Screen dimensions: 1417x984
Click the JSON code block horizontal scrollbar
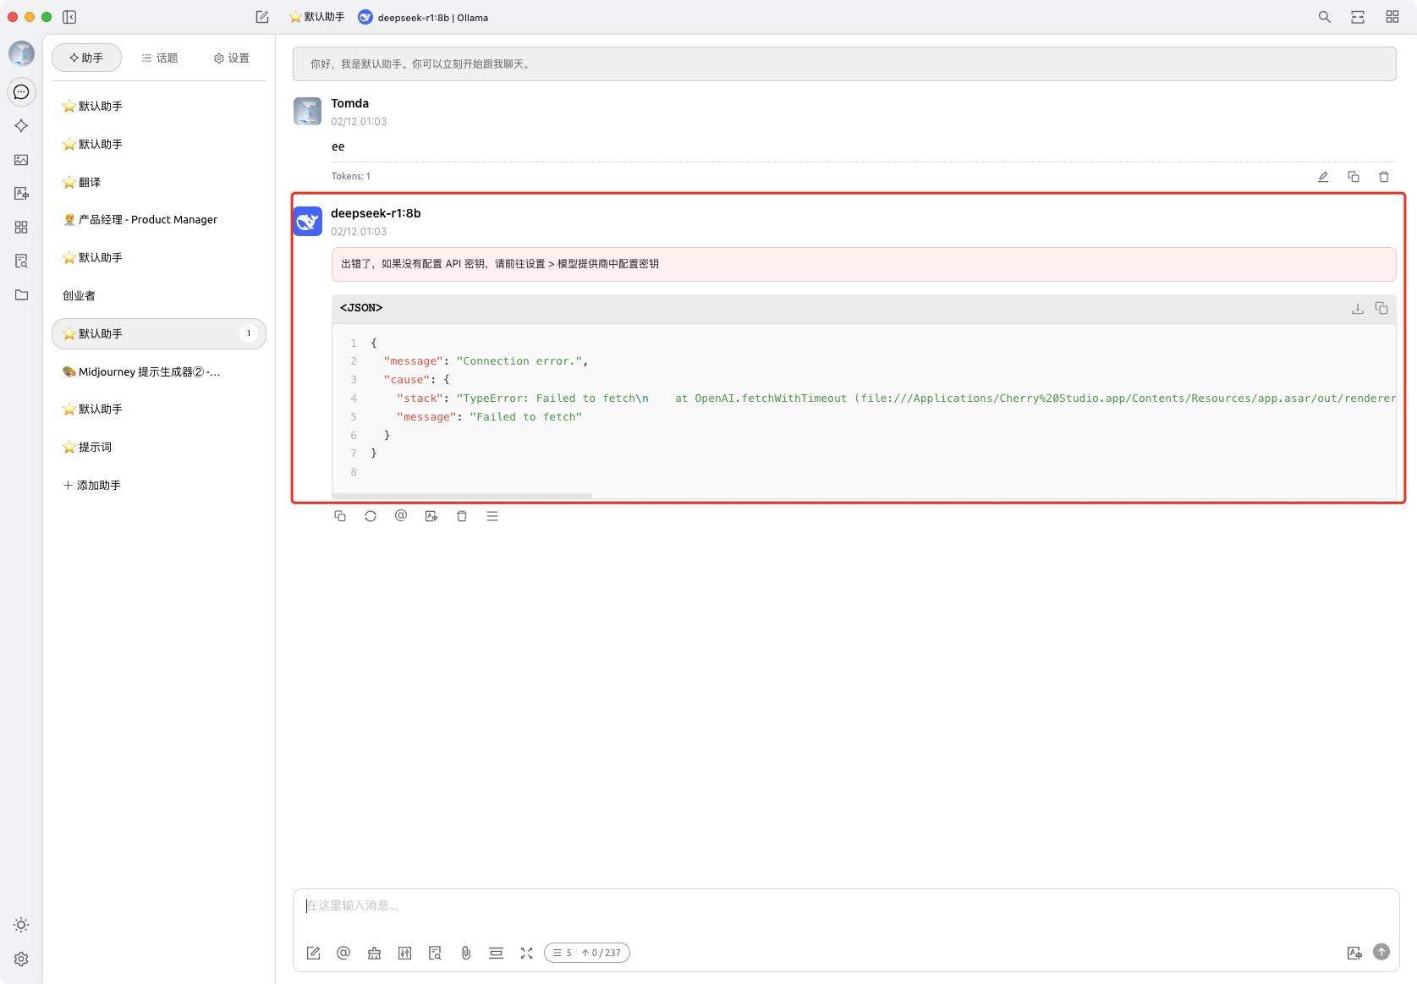(462, 496)
